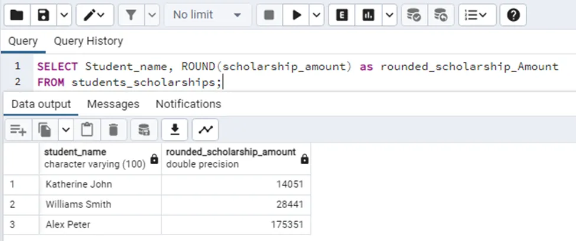This screenshot has height=241, width=576.
Task: Click the Open File folder icon
Action: [x=17, y=15]
